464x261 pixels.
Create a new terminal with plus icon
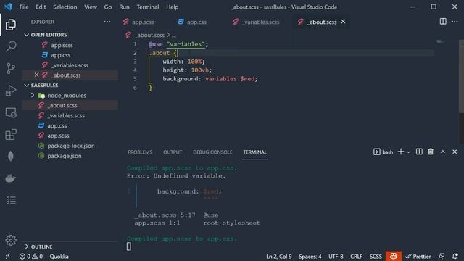400,152
